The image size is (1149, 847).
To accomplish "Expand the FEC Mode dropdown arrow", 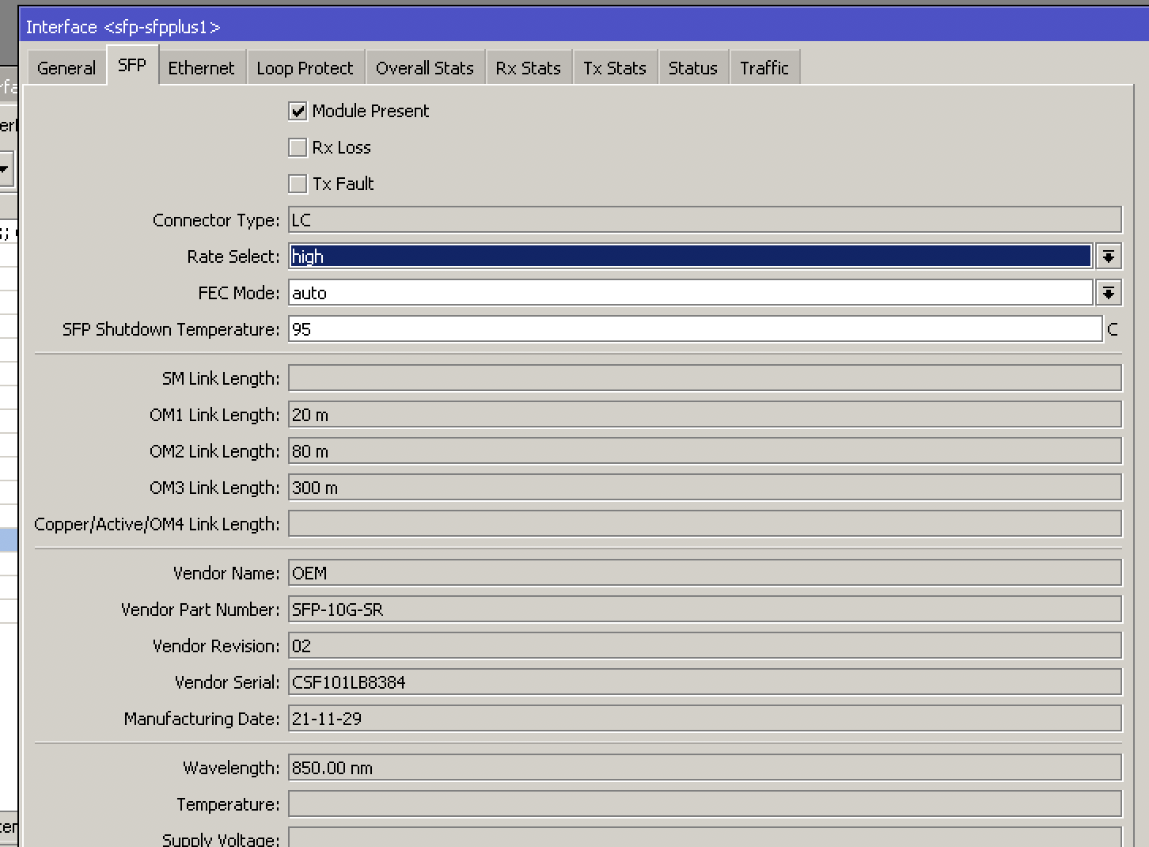I will tap(1109, 293).
